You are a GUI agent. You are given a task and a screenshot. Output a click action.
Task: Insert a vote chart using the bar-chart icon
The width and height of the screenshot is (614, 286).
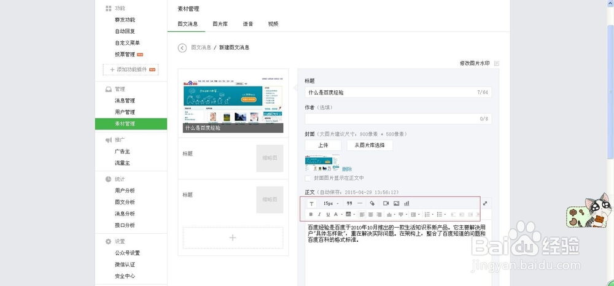point(406,203)
